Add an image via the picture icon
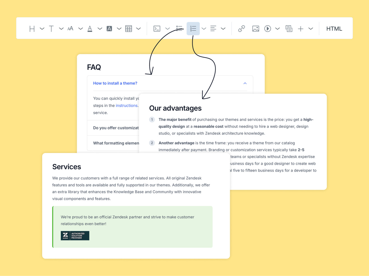This screenshot has height=276, width=369. pyautogui.click(x=255, y=28)
